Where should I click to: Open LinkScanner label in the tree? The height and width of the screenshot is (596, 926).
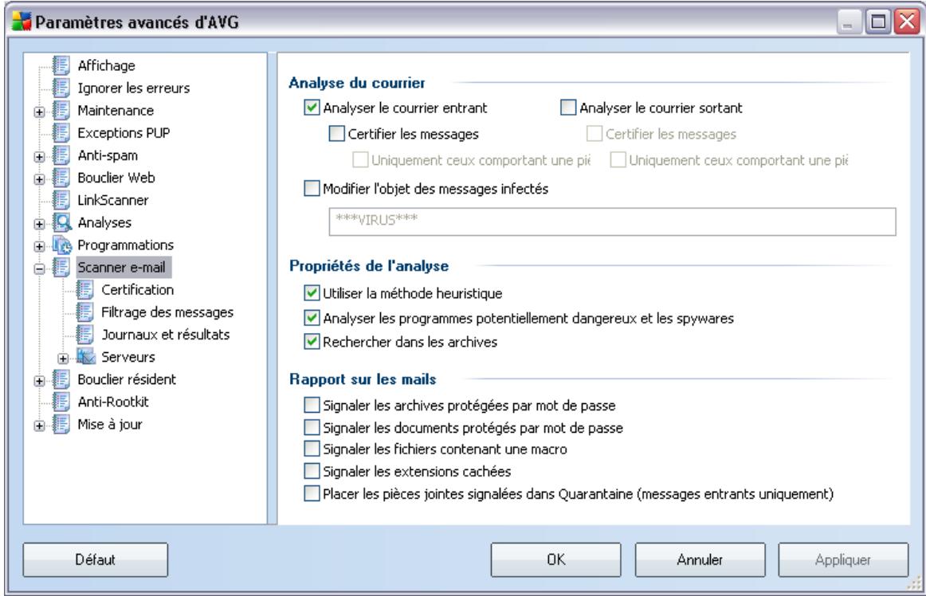[x=113, y=200]
